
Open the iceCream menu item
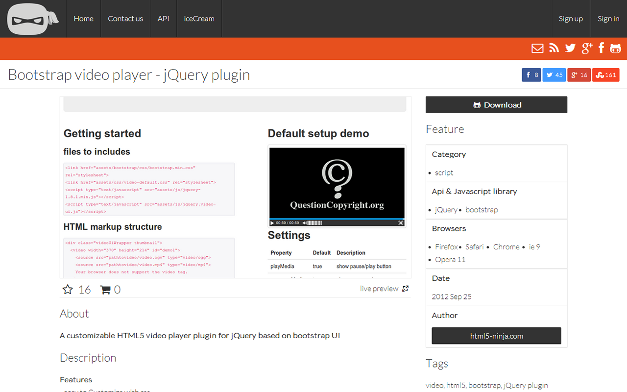point(199,19)
